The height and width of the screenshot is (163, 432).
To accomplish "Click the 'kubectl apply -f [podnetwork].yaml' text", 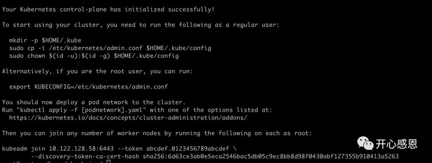I will click(80, 110).
